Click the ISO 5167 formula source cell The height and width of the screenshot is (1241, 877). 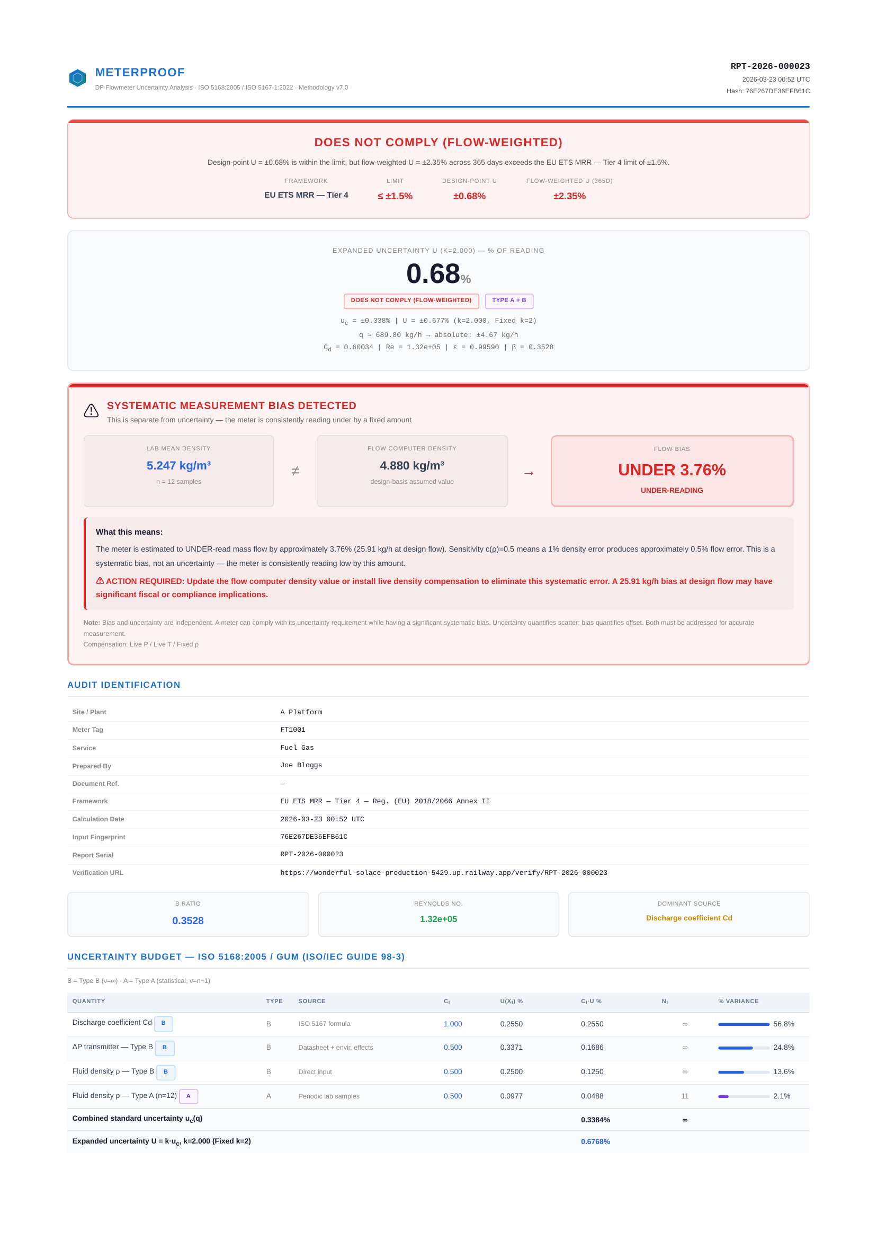click(324, 1024)
